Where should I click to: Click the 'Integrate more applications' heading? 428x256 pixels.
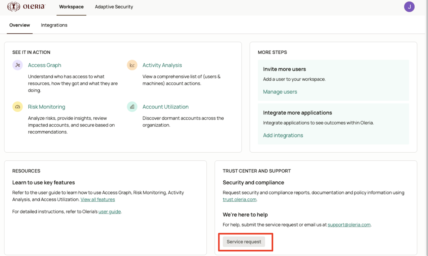pos(297,113)
